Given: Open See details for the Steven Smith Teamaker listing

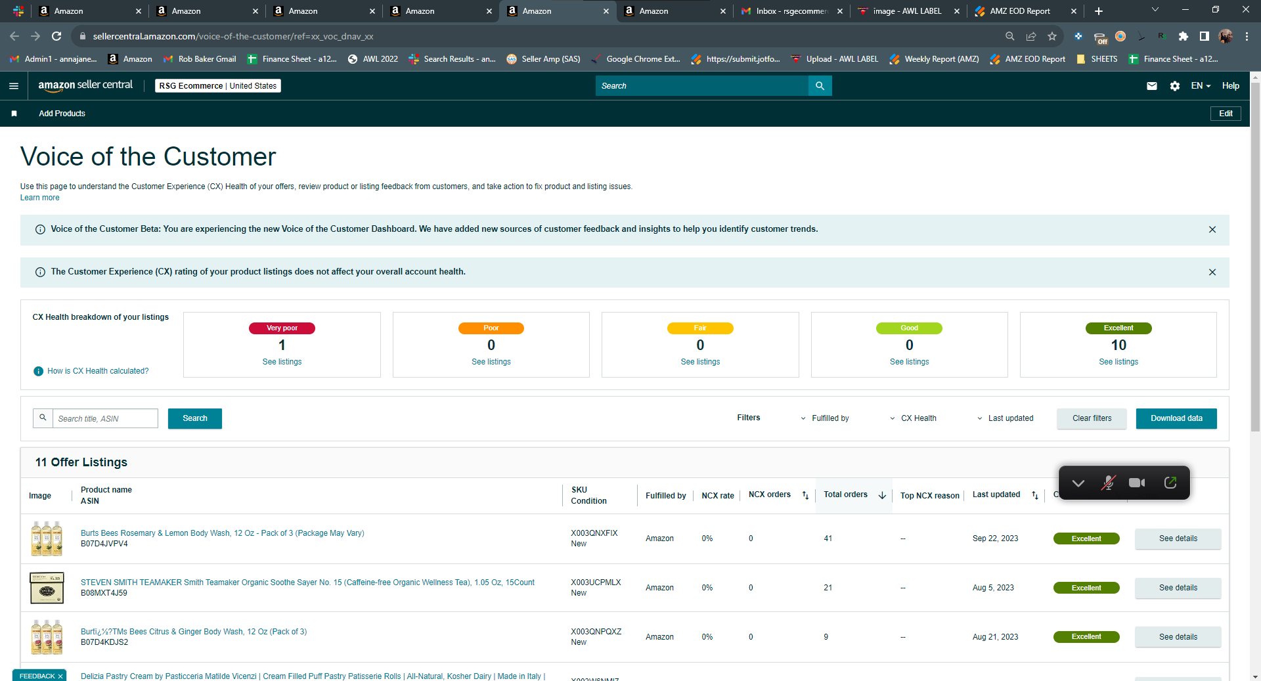Looking at the screenshot, I should click(x=1178, y=588).
